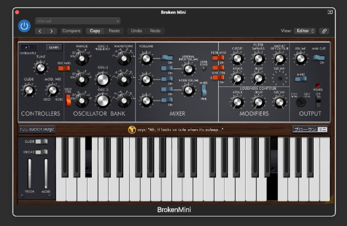Click the red Power LED indicator

click(x=318, y=85)
